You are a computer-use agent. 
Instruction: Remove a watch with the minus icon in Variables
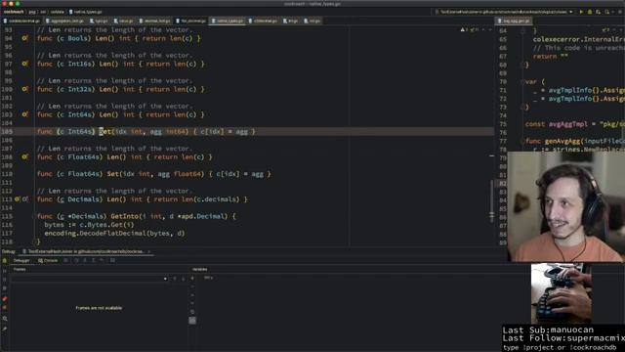[x=192, y=286]
